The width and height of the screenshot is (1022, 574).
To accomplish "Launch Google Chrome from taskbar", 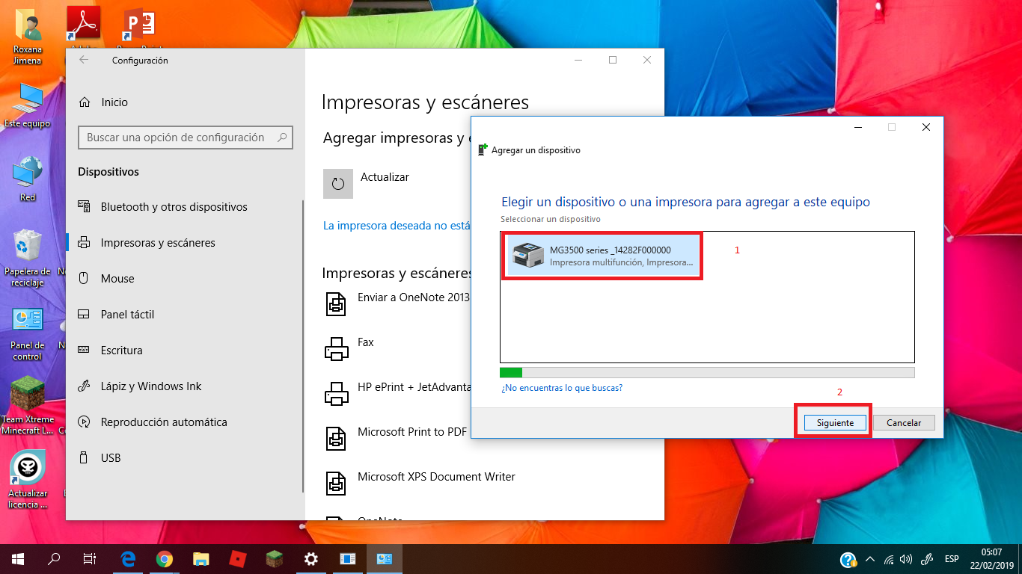I will (165, 559).
